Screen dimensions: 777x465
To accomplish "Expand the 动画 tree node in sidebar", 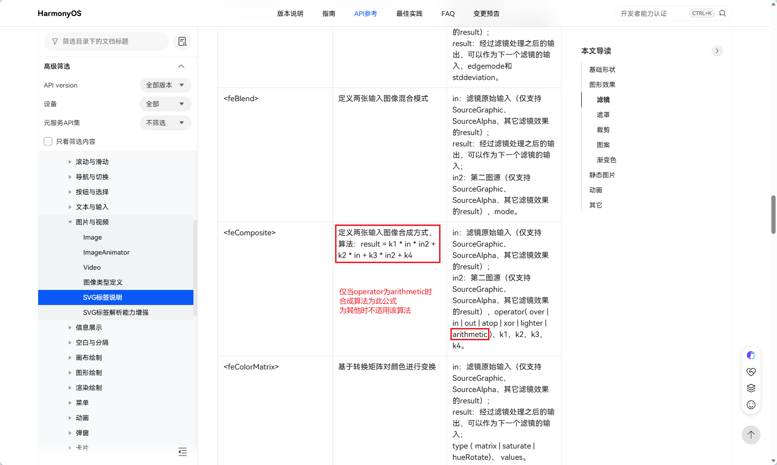I will pos(70,418).
